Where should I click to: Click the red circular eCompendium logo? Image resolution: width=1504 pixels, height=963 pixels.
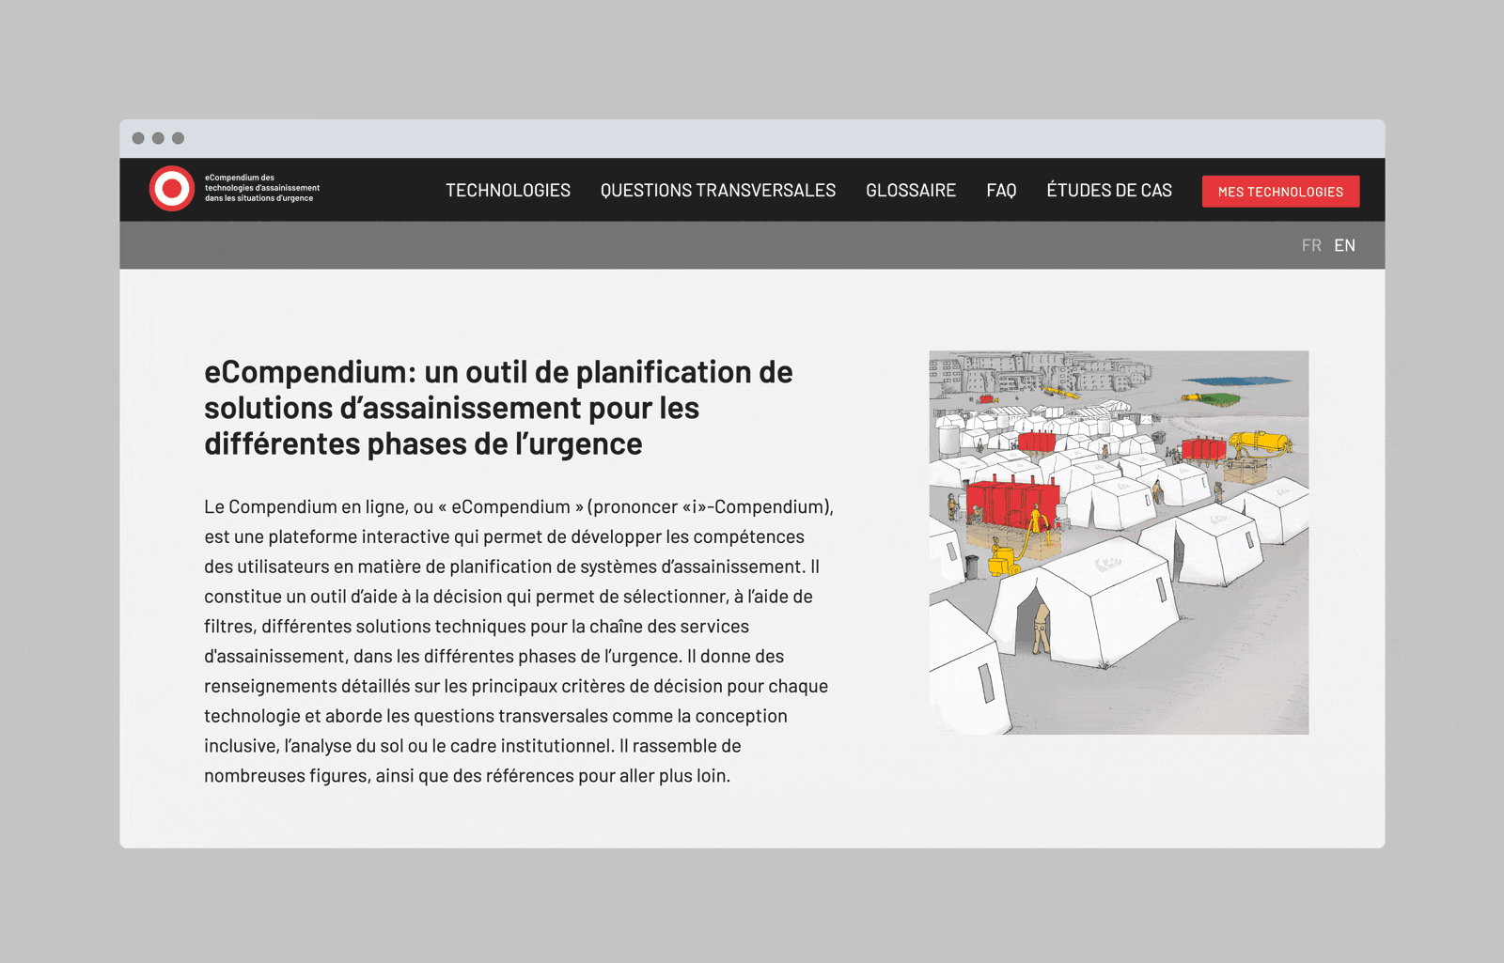point(172,189)
